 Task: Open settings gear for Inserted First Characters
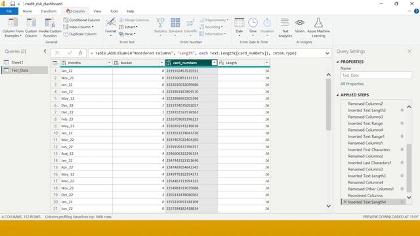tap(402, 149)
